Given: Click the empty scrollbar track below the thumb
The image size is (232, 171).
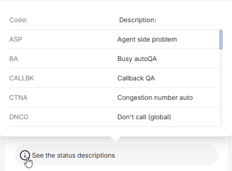Looking at the screenshot, I should pyautogui.click(x=221, y=88).
